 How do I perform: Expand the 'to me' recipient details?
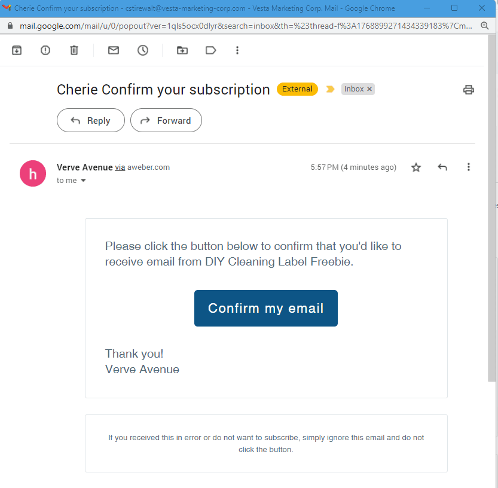(x=83, y=181)
